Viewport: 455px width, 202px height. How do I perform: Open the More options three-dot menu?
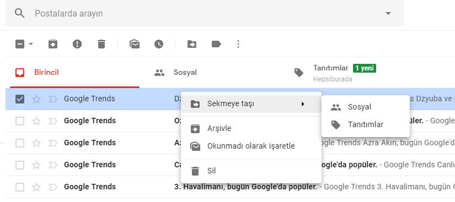click(x=238, y=44)
